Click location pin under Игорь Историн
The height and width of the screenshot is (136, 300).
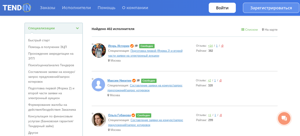pos(109,61)
